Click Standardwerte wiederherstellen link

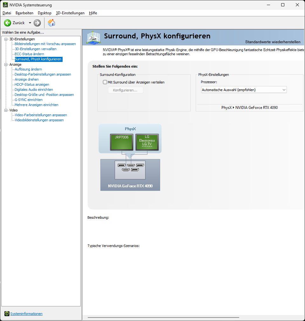273,42
